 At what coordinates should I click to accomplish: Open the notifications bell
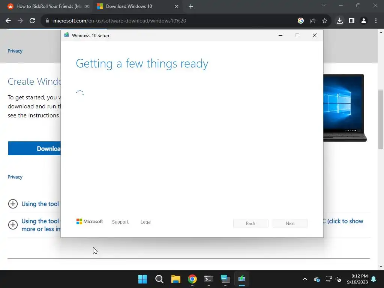click(x=374, y=279)
